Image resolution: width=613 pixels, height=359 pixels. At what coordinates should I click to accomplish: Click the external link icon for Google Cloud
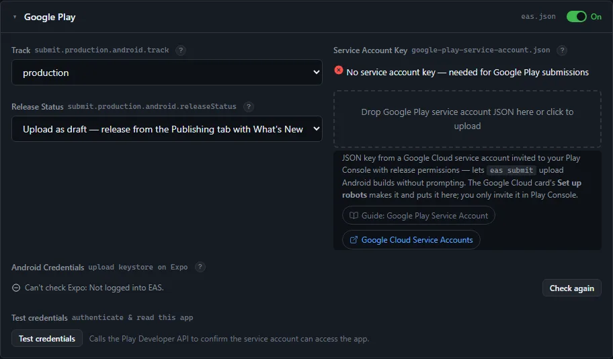click(x=354, y=240)
